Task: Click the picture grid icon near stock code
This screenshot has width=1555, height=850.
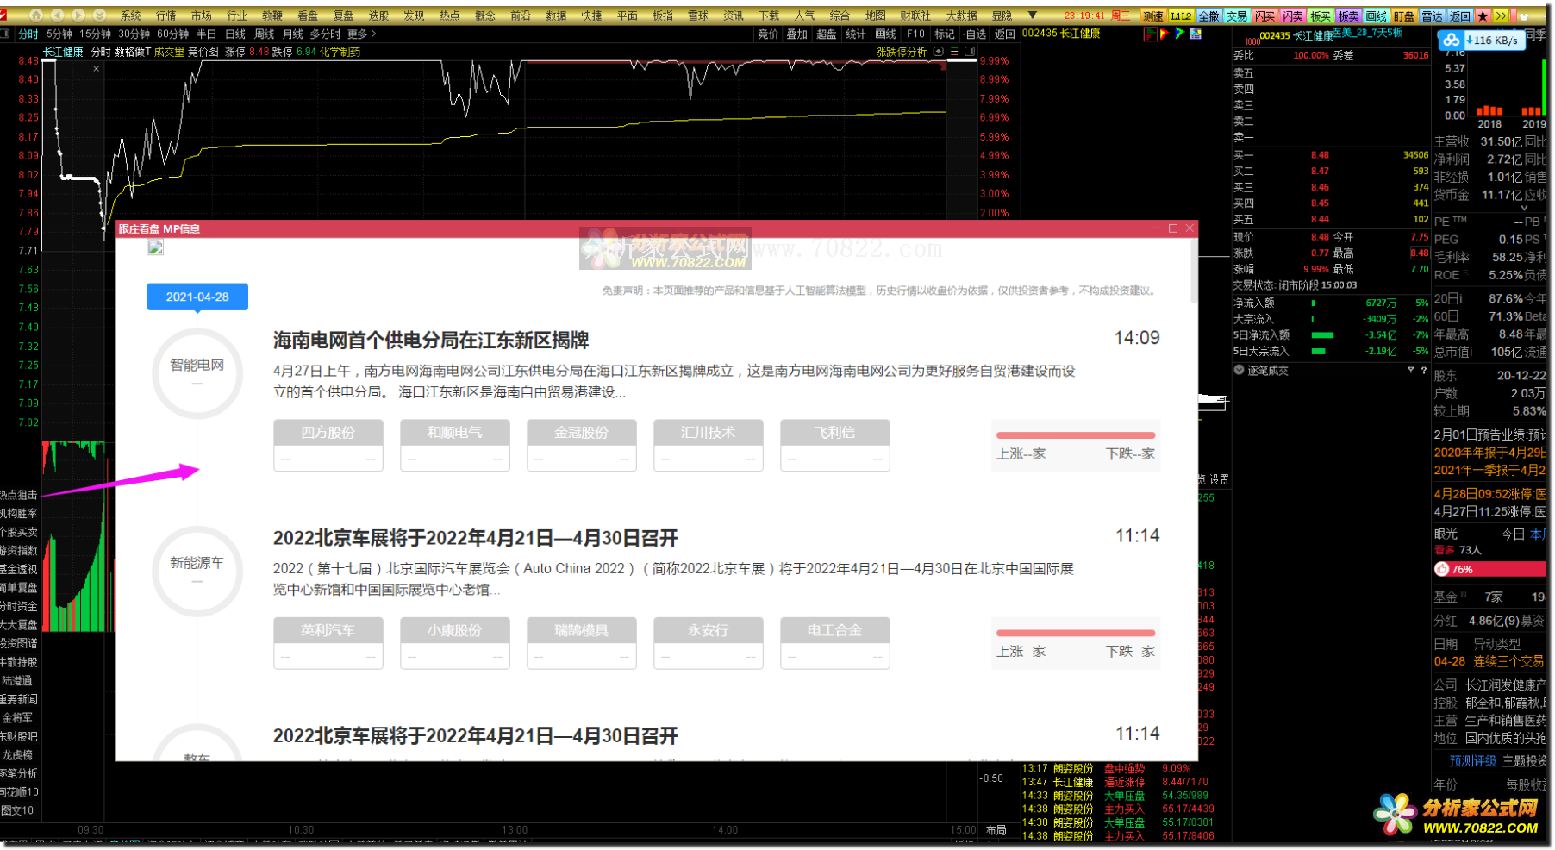Action: click(x=1196, y=34)
